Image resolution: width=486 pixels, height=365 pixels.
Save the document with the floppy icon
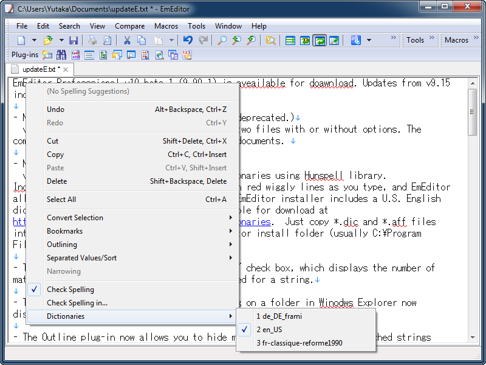(x=74, y=40)
